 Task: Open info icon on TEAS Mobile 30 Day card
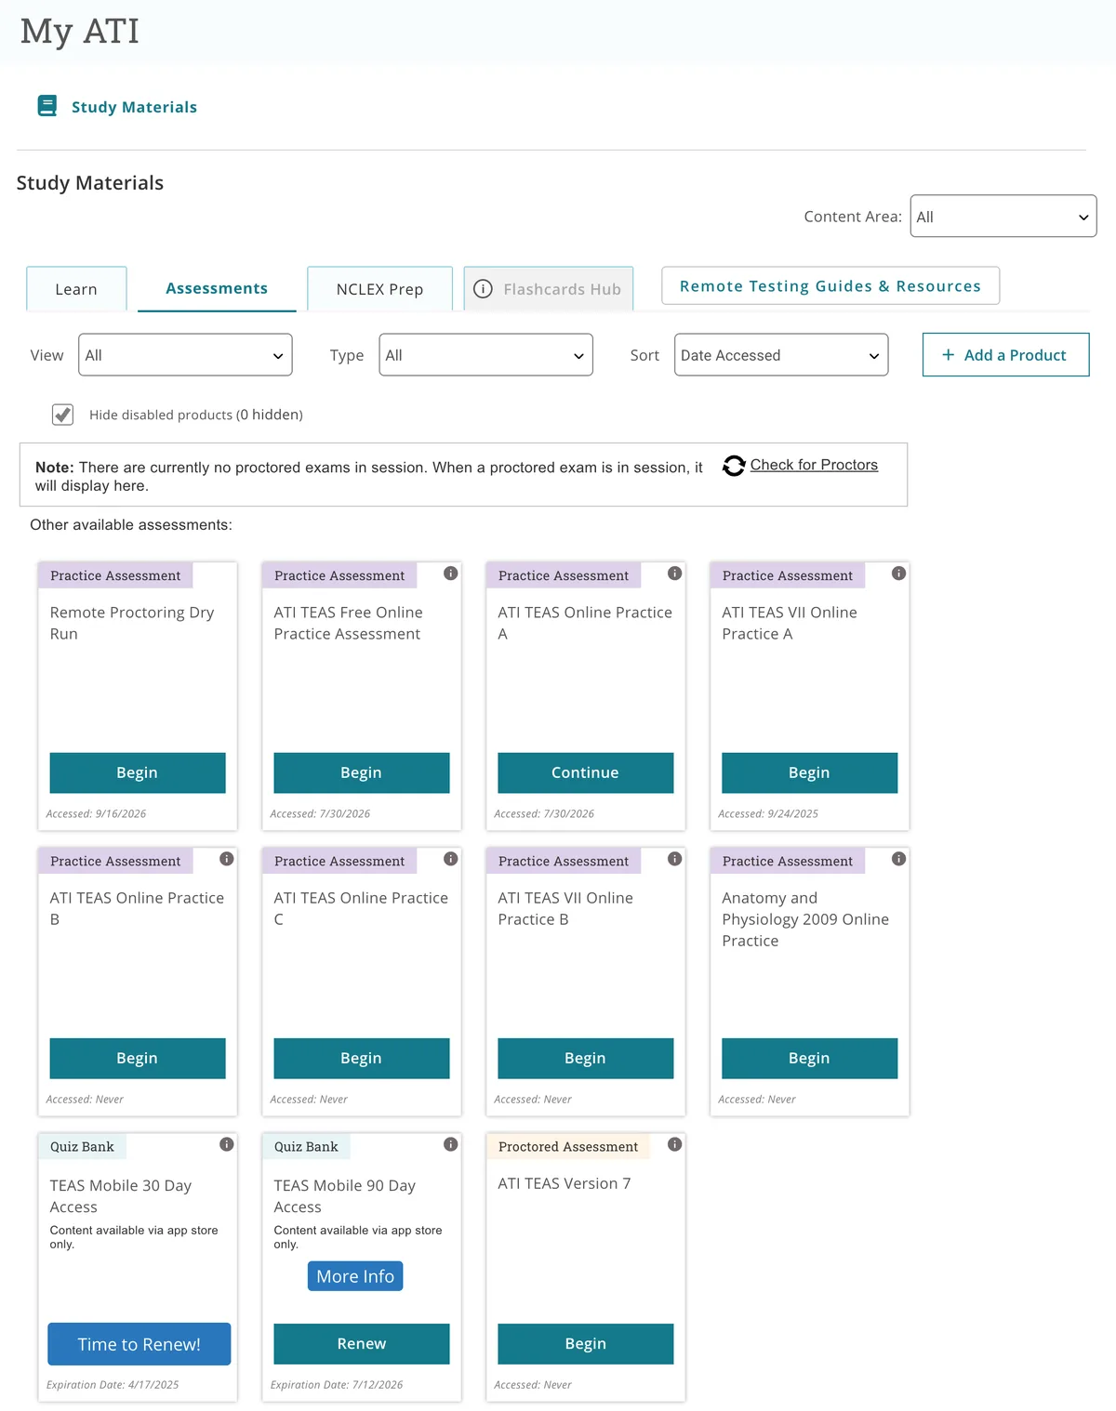227,1144
